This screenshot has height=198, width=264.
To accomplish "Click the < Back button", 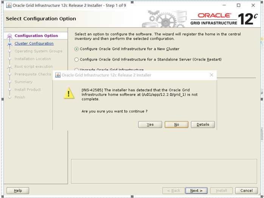I will [x=174, y=190].
